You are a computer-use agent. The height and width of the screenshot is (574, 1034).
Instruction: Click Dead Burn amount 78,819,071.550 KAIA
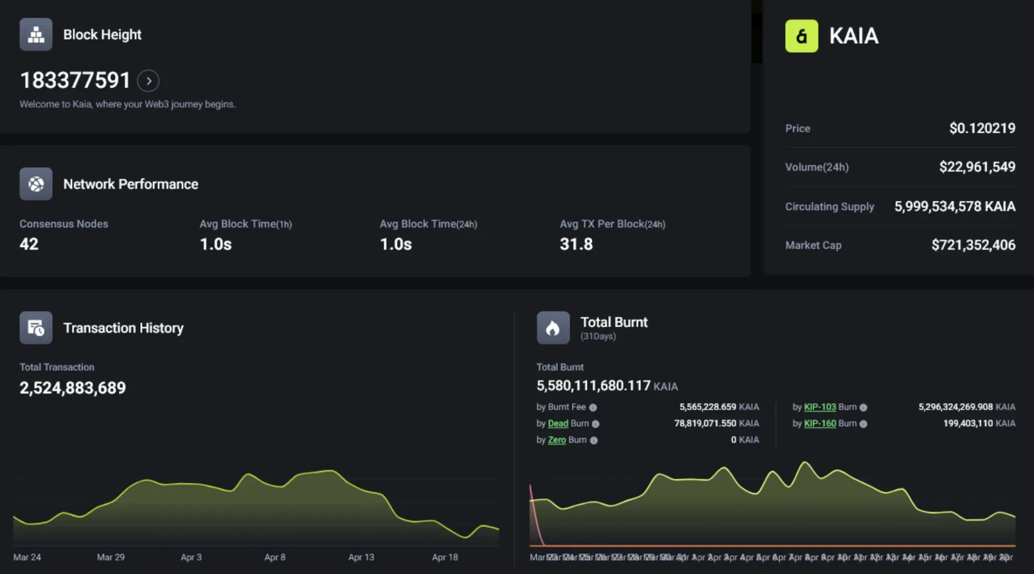point(716,424)
